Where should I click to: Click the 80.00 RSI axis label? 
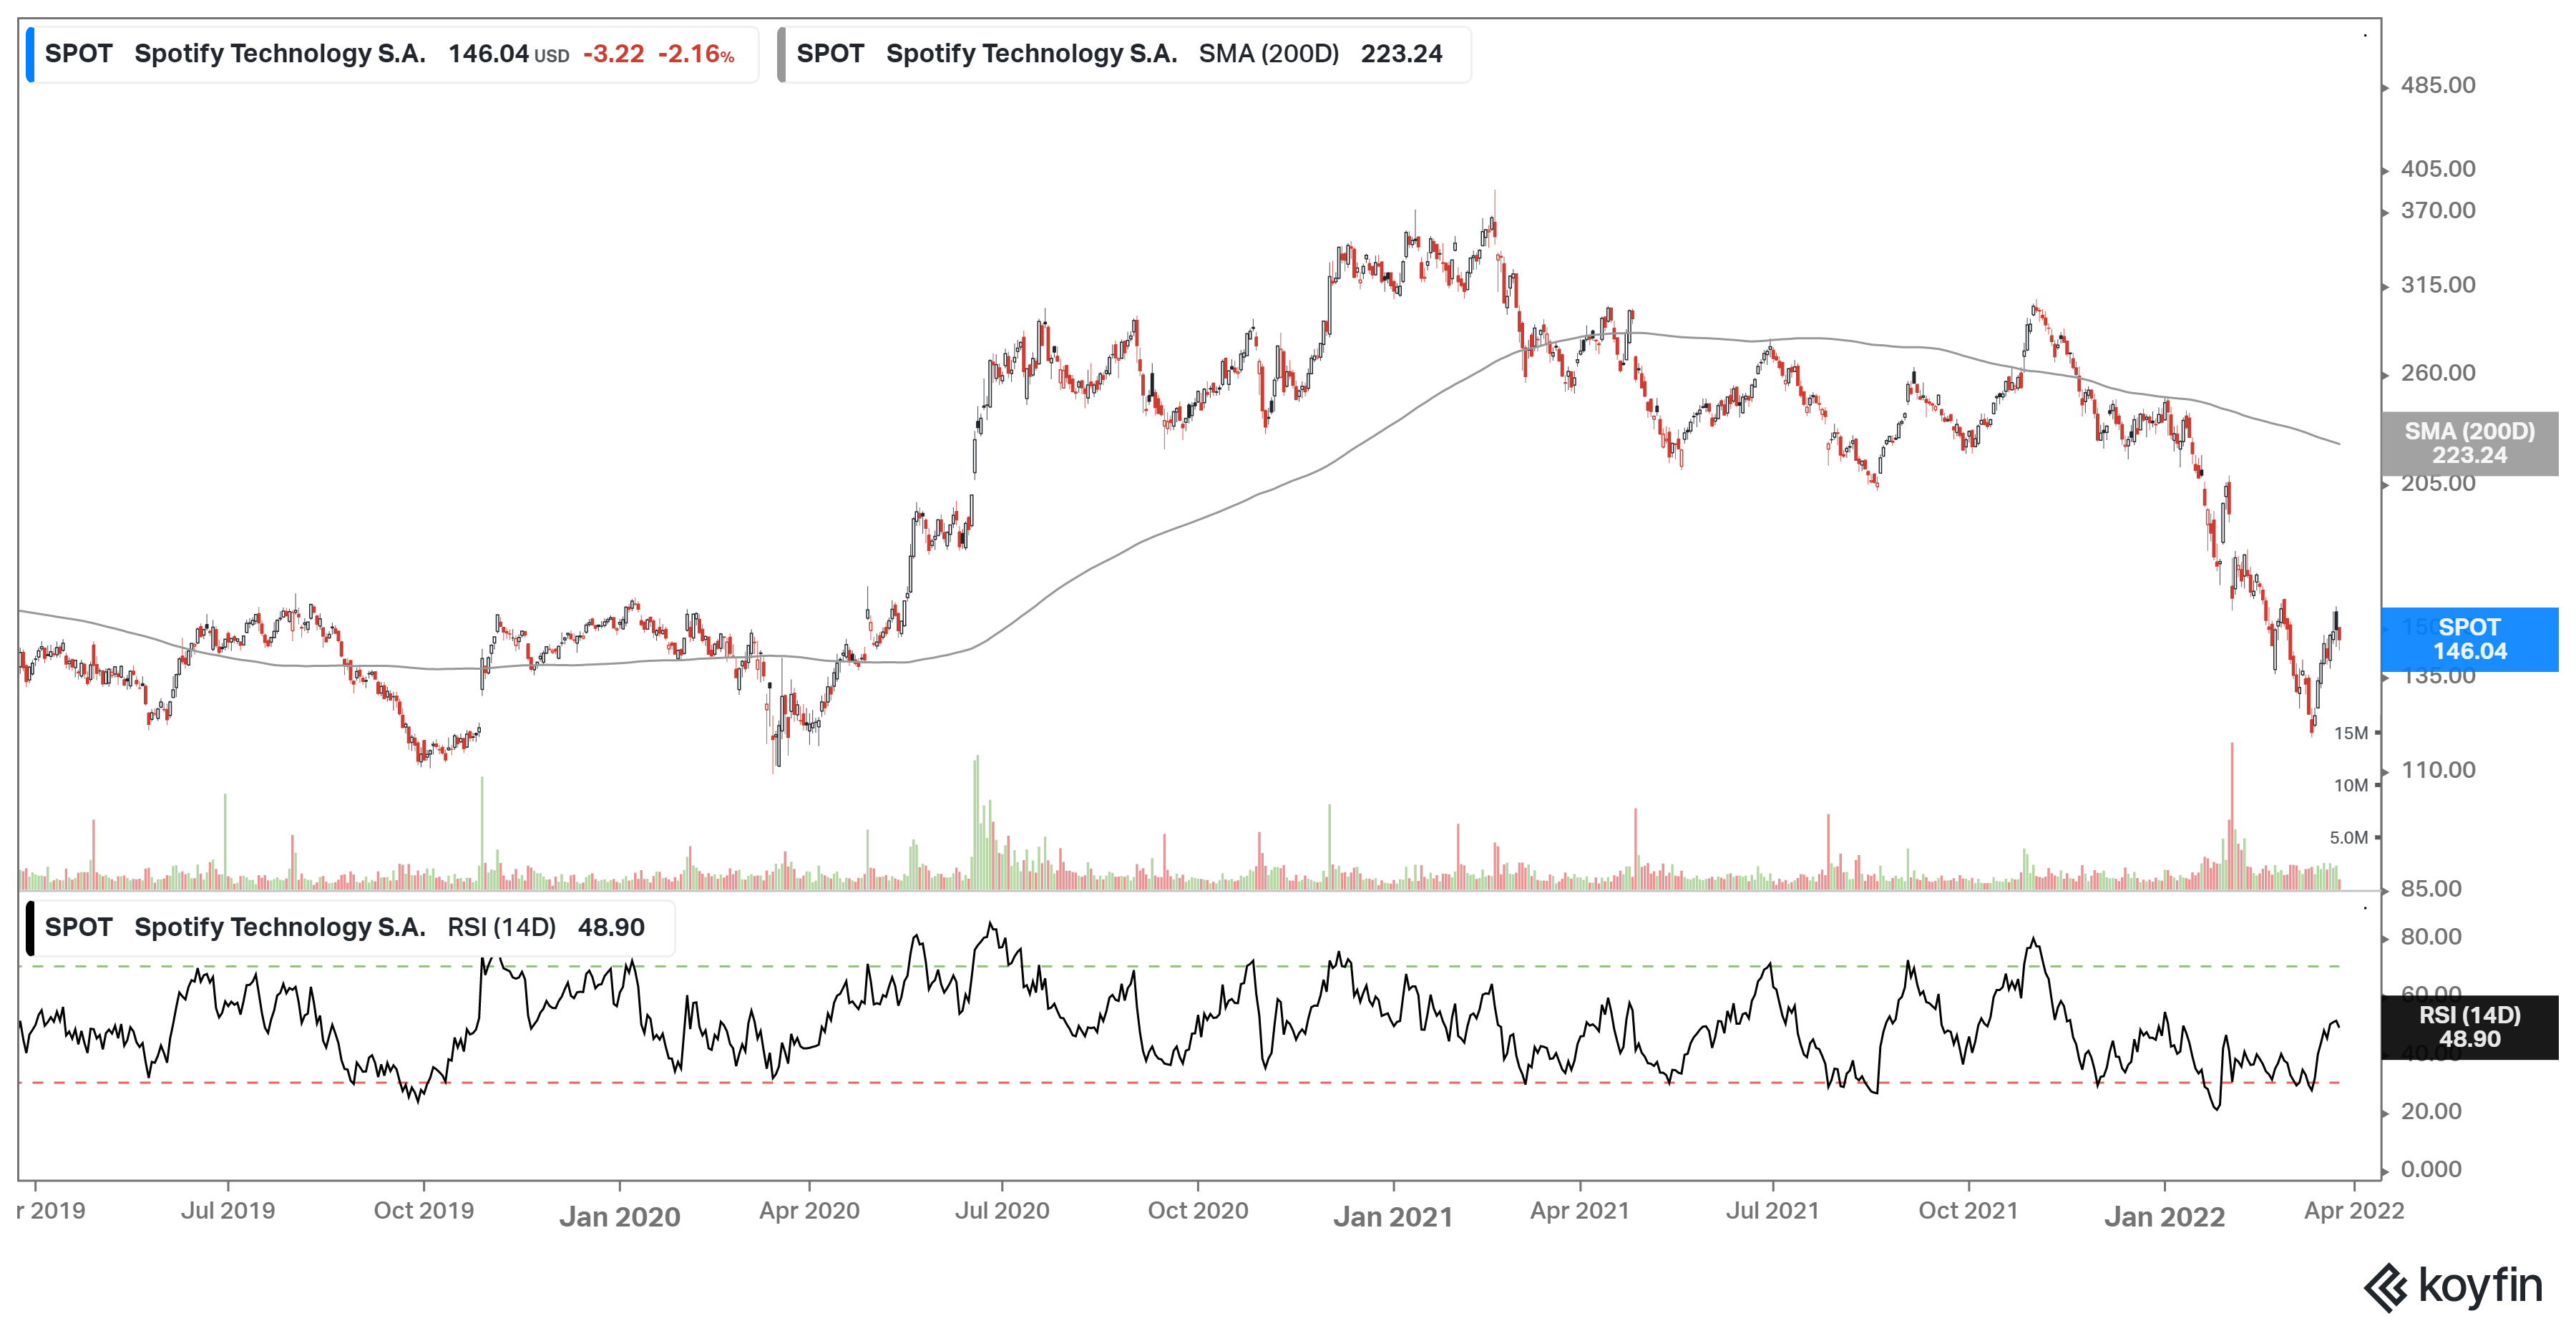(2430, 937)
